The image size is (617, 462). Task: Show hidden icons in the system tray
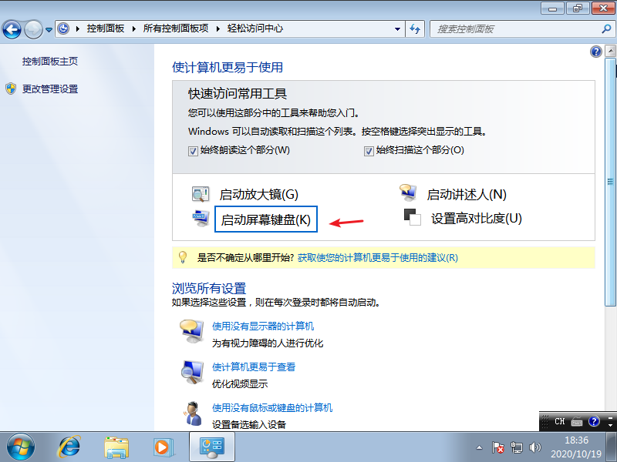click(478, 446)
